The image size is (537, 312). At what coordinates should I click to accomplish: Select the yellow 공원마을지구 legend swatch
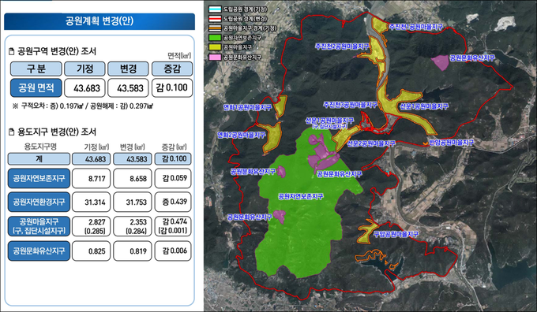(215, 47)
